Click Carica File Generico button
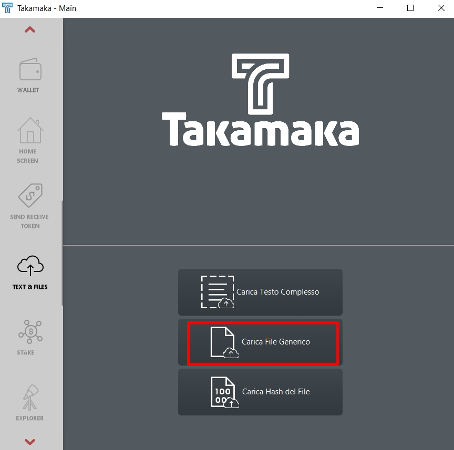 pos(260,342)
